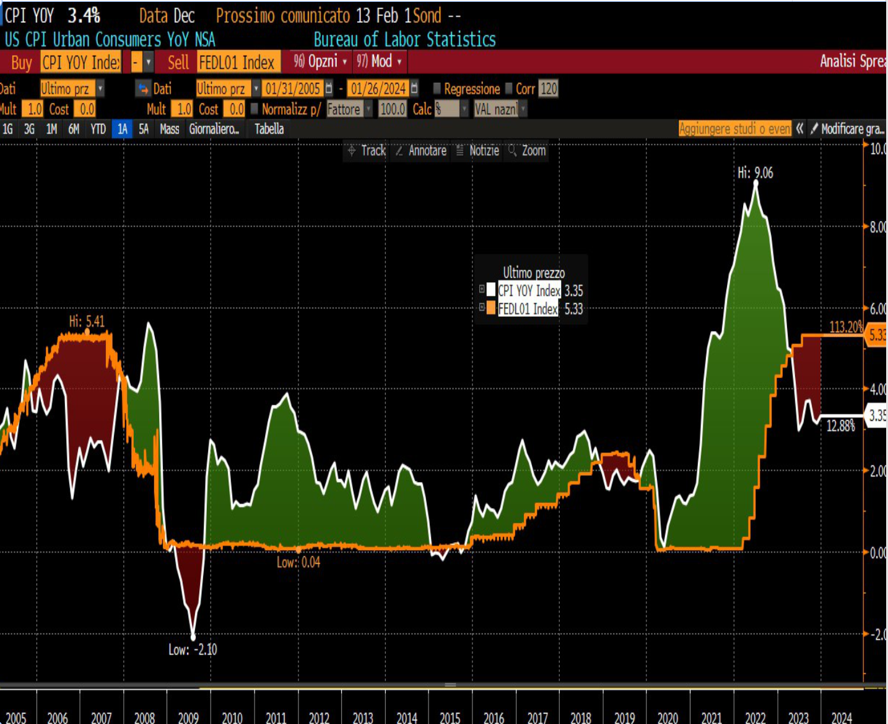The width and height of the screenshot is (888, 724).
Task: Open the end date calendar icon
Action: [414, 88]
